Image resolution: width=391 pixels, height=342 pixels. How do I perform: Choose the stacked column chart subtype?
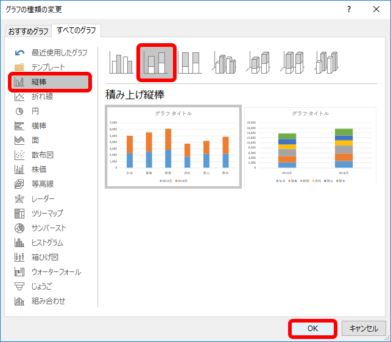click(x=157, y=63)
